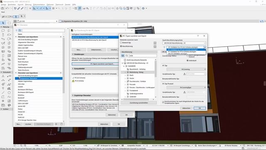Click the tree view icon under Klassifizierung
This screenshot has height=150, width=266.
point(123,55)
